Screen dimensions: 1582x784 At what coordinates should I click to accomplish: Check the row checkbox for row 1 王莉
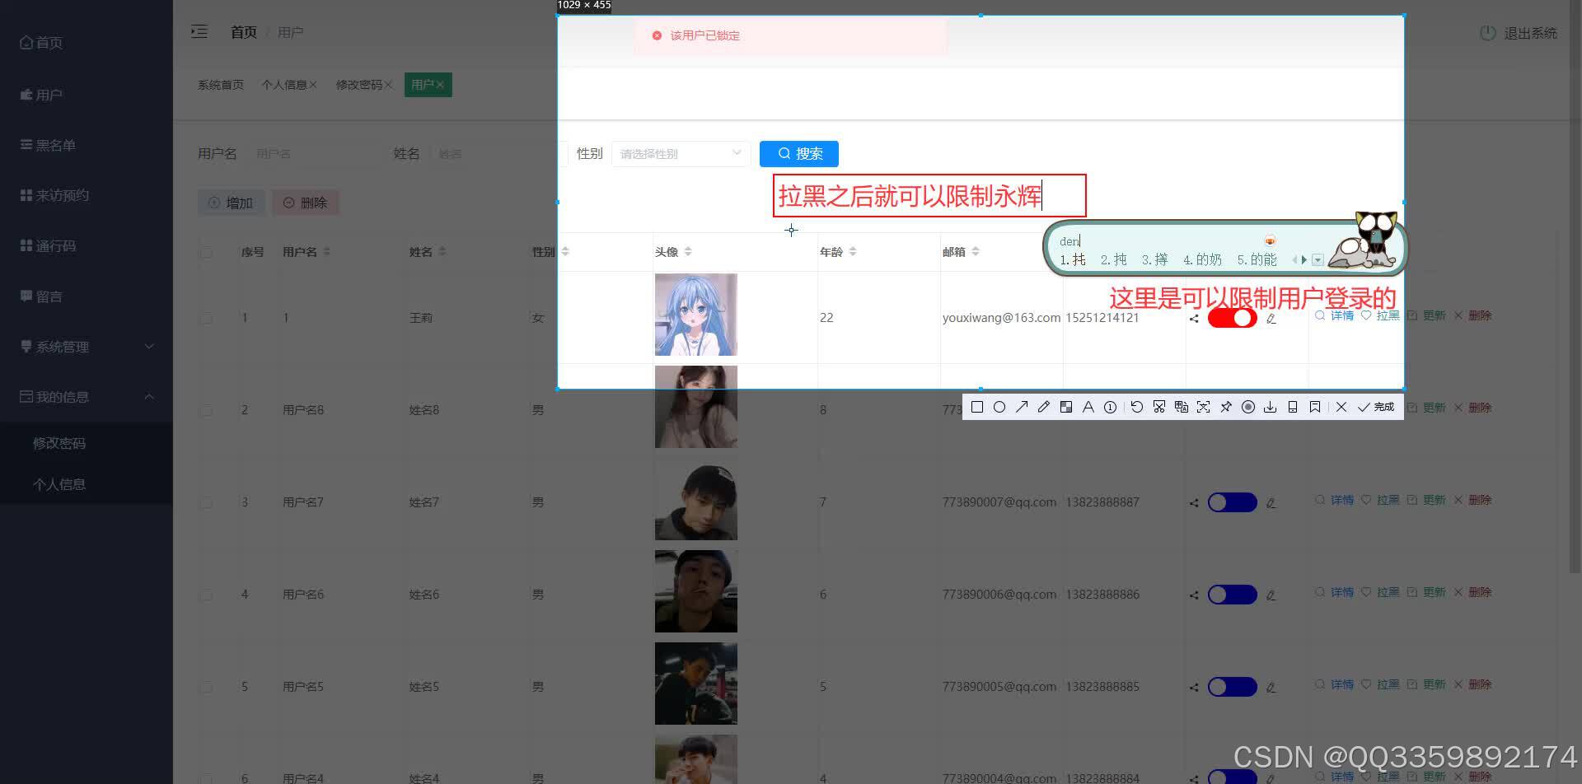[x=206, y=318]
